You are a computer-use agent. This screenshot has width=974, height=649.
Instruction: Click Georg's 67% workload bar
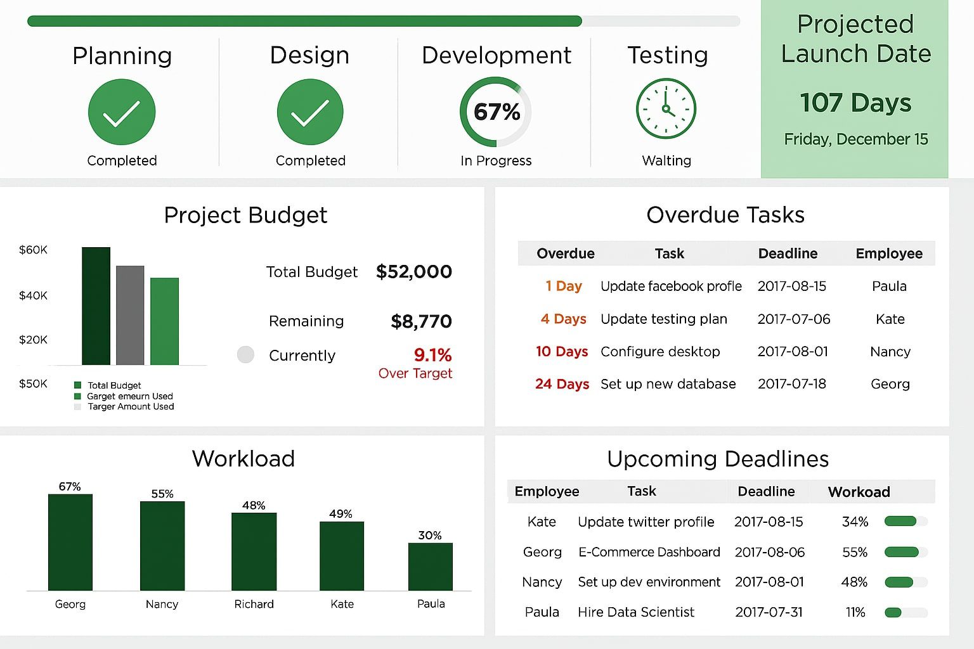pos(70,542)
